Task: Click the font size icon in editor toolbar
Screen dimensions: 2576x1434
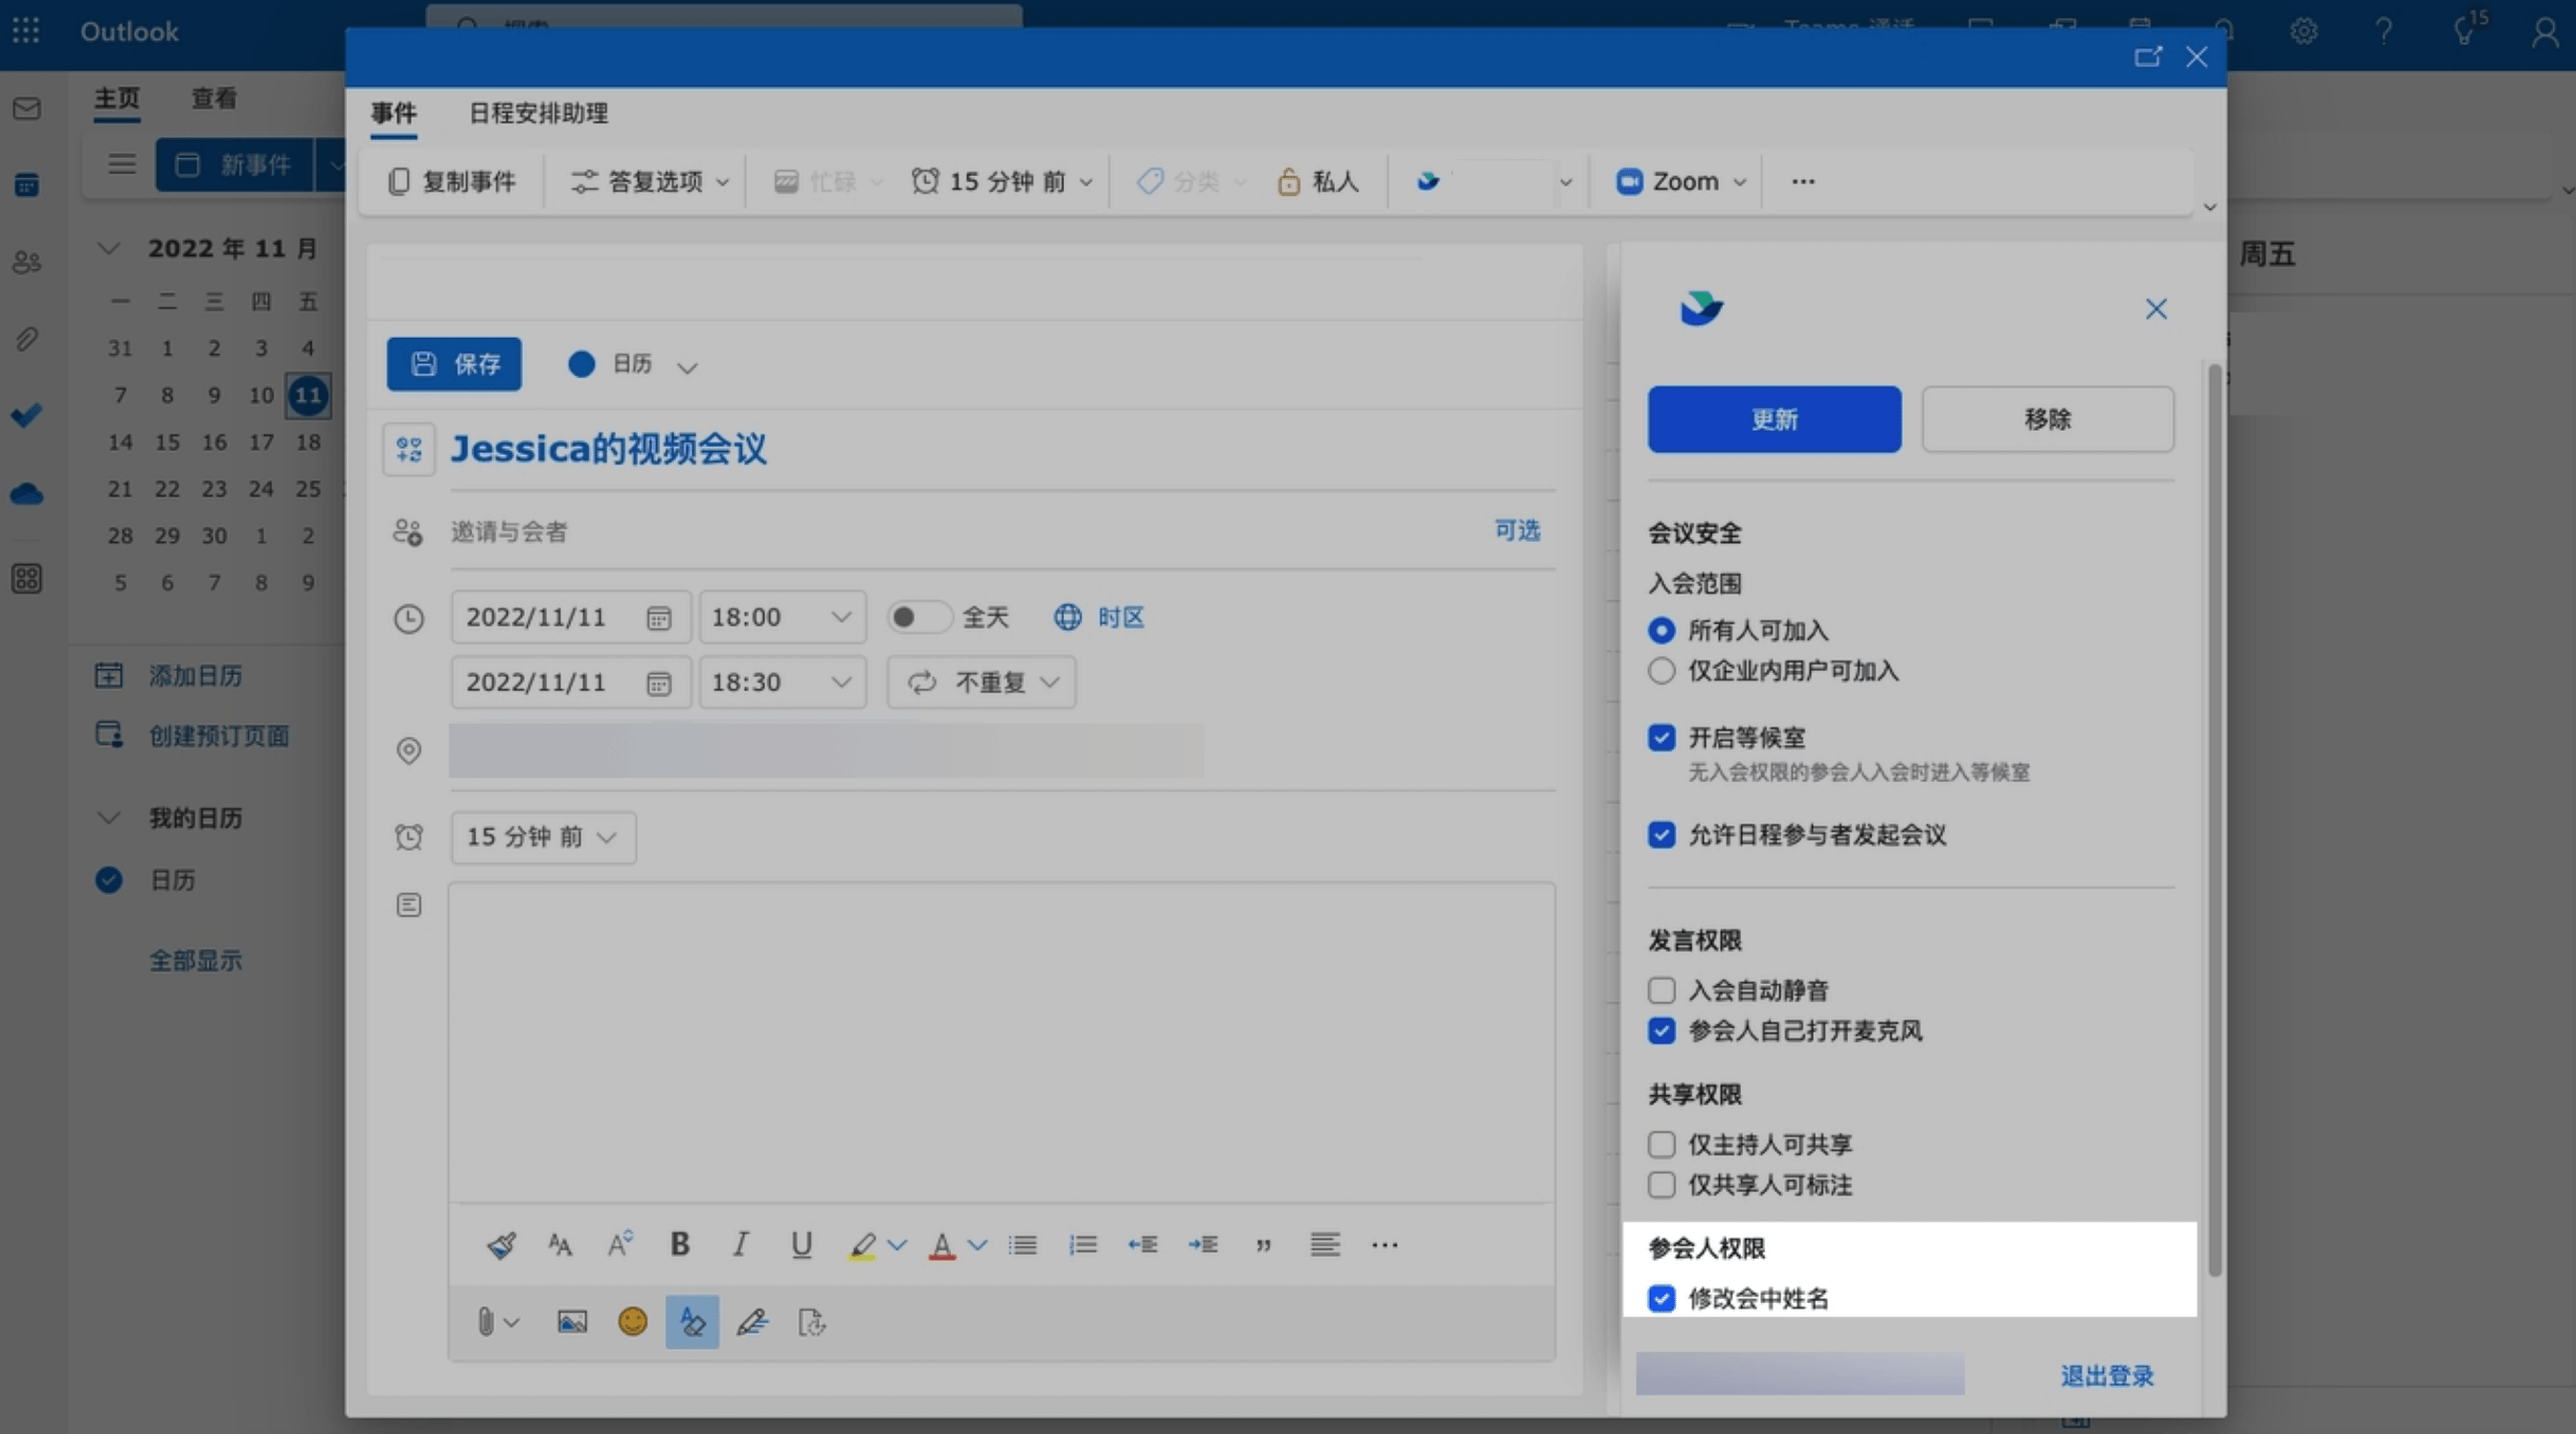Action: tap(560, 1245)
